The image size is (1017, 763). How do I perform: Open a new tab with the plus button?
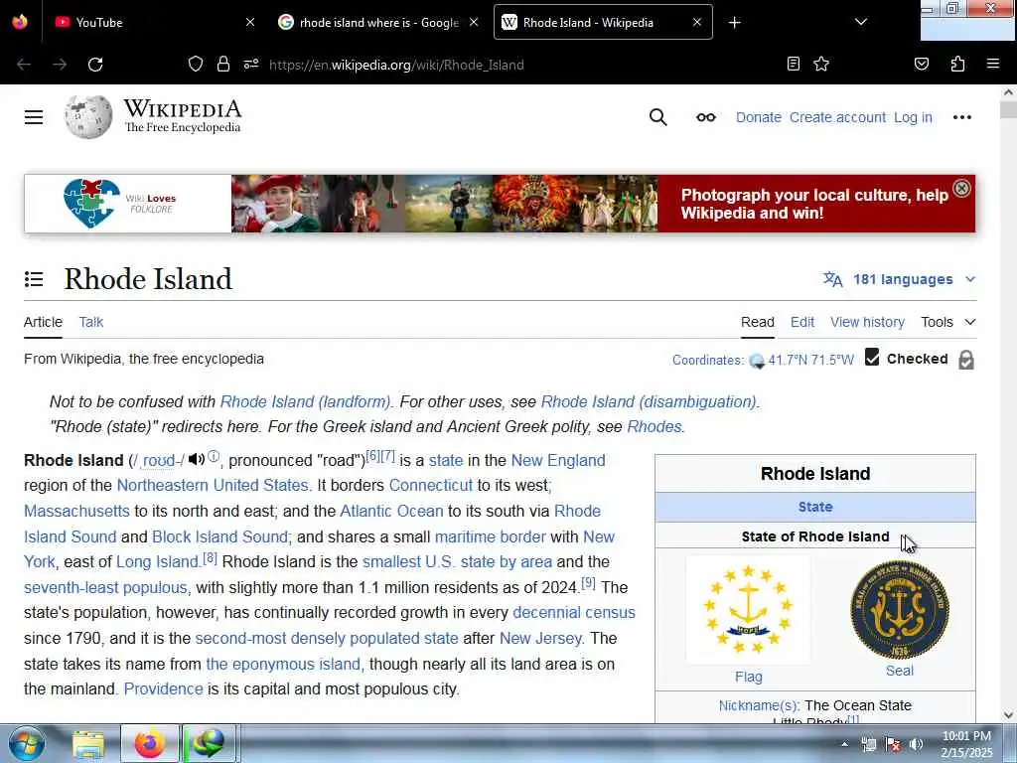point(734,23)
